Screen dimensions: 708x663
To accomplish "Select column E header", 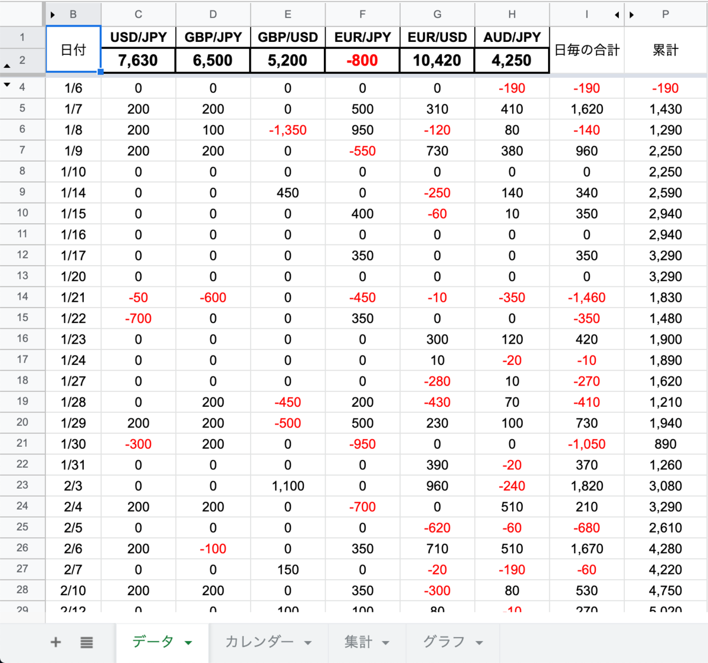I will pos(288,14).
